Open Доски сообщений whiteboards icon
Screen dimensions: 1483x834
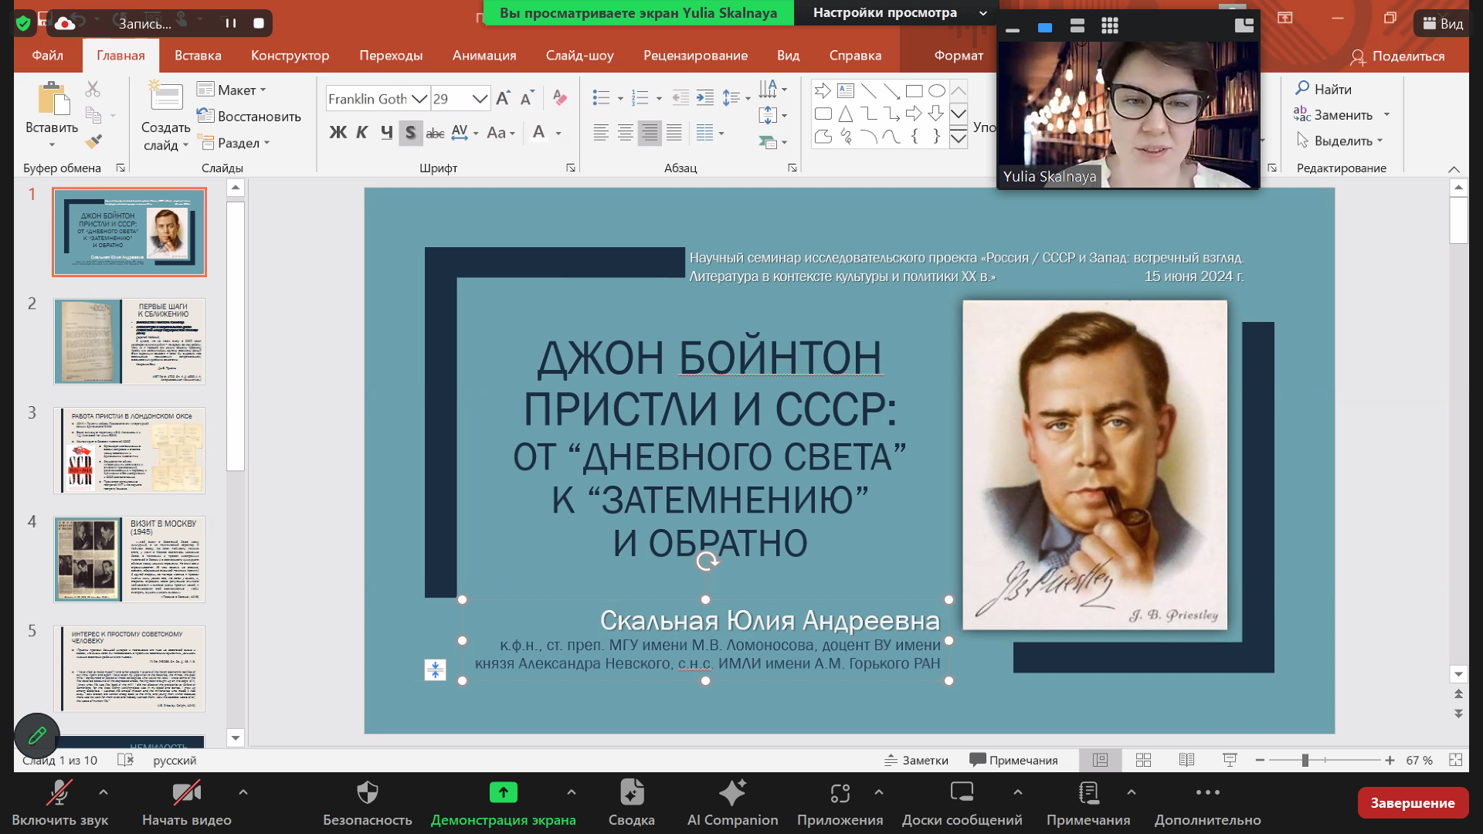click(962, 792)
